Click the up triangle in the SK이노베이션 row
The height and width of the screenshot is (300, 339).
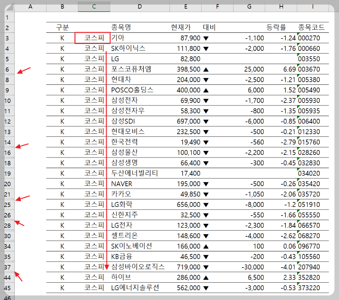(x=206, y=246)
